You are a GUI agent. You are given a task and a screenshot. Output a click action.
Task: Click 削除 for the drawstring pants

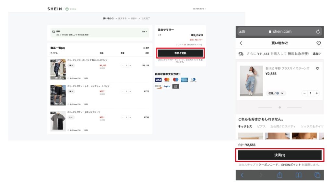point(86,78)
